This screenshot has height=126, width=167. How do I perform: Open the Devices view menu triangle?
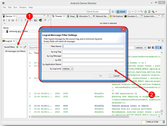click(4, 23)
